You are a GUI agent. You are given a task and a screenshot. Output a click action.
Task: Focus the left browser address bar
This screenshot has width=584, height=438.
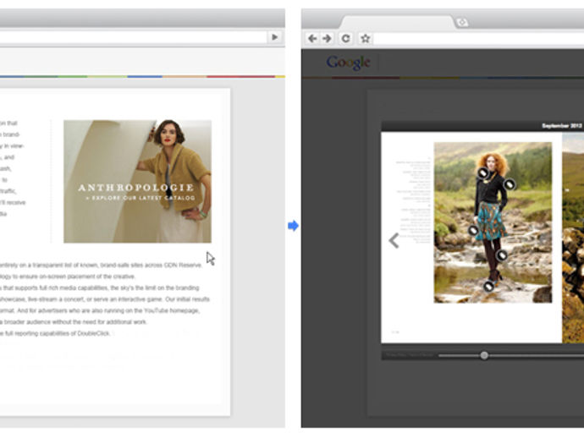pyautogui.click(x=134, y=37)
